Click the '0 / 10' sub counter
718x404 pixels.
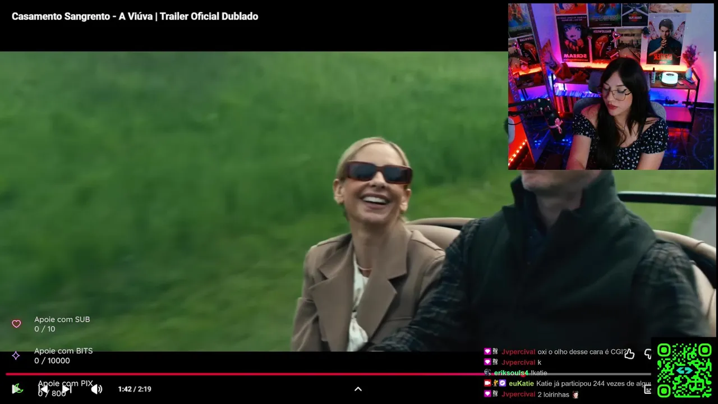click(45, 329)
